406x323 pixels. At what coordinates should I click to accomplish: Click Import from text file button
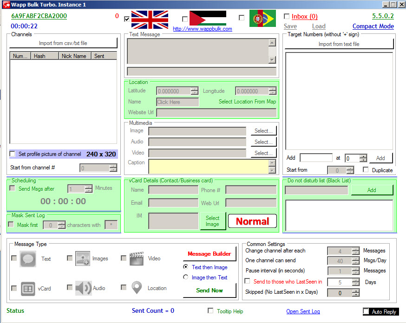click(x=339, y=44)
